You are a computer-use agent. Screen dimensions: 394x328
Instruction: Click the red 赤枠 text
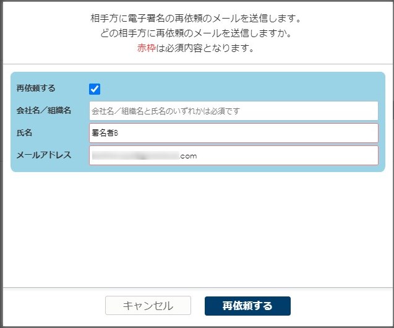click(x=147, y=48)
